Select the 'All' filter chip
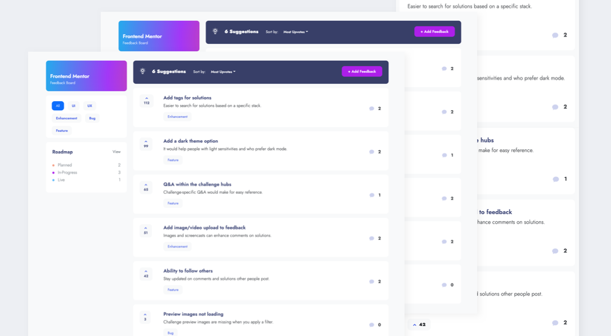This screenshot has width=611, height=336. click(x=58, y=106)
